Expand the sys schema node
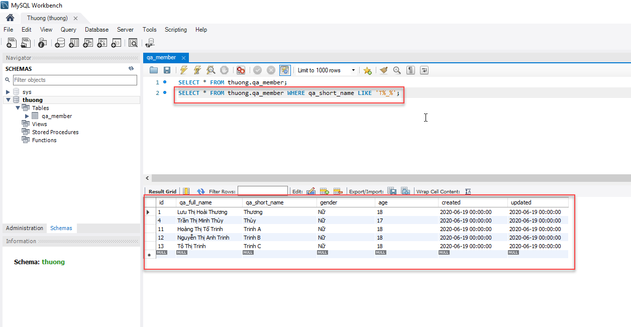This screenshot has height=327, width=631. point(8,92)
